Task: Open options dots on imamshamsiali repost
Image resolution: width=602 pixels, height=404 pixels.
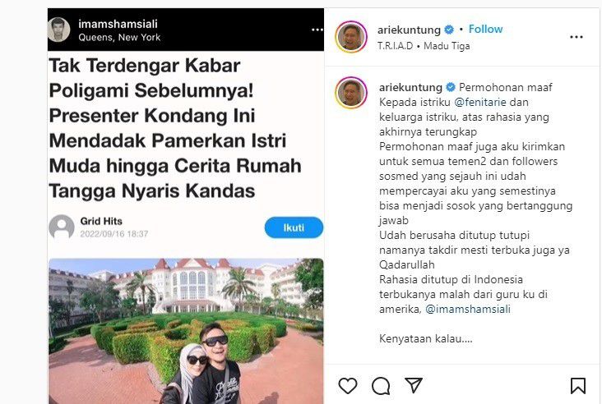Action: tap(317, 30)
